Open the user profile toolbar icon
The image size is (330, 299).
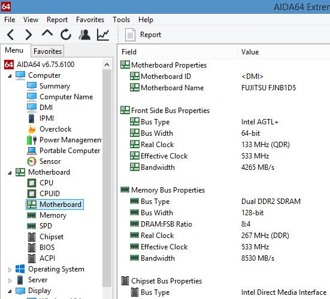[84, 35]
